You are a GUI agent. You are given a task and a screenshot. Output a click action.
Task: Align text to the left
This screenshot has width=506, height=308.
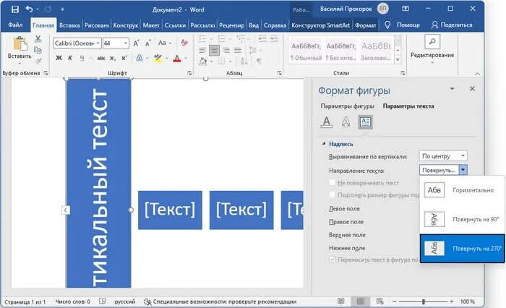(x=202, y=50)
